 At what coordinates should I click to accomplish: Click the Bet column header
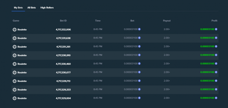coord(132,21)
